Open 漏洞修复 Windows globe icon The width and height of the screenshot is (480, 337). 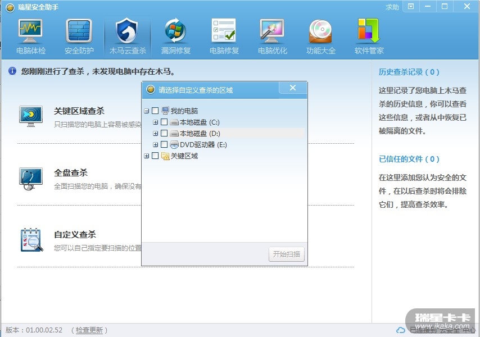(x=175, y=30)
